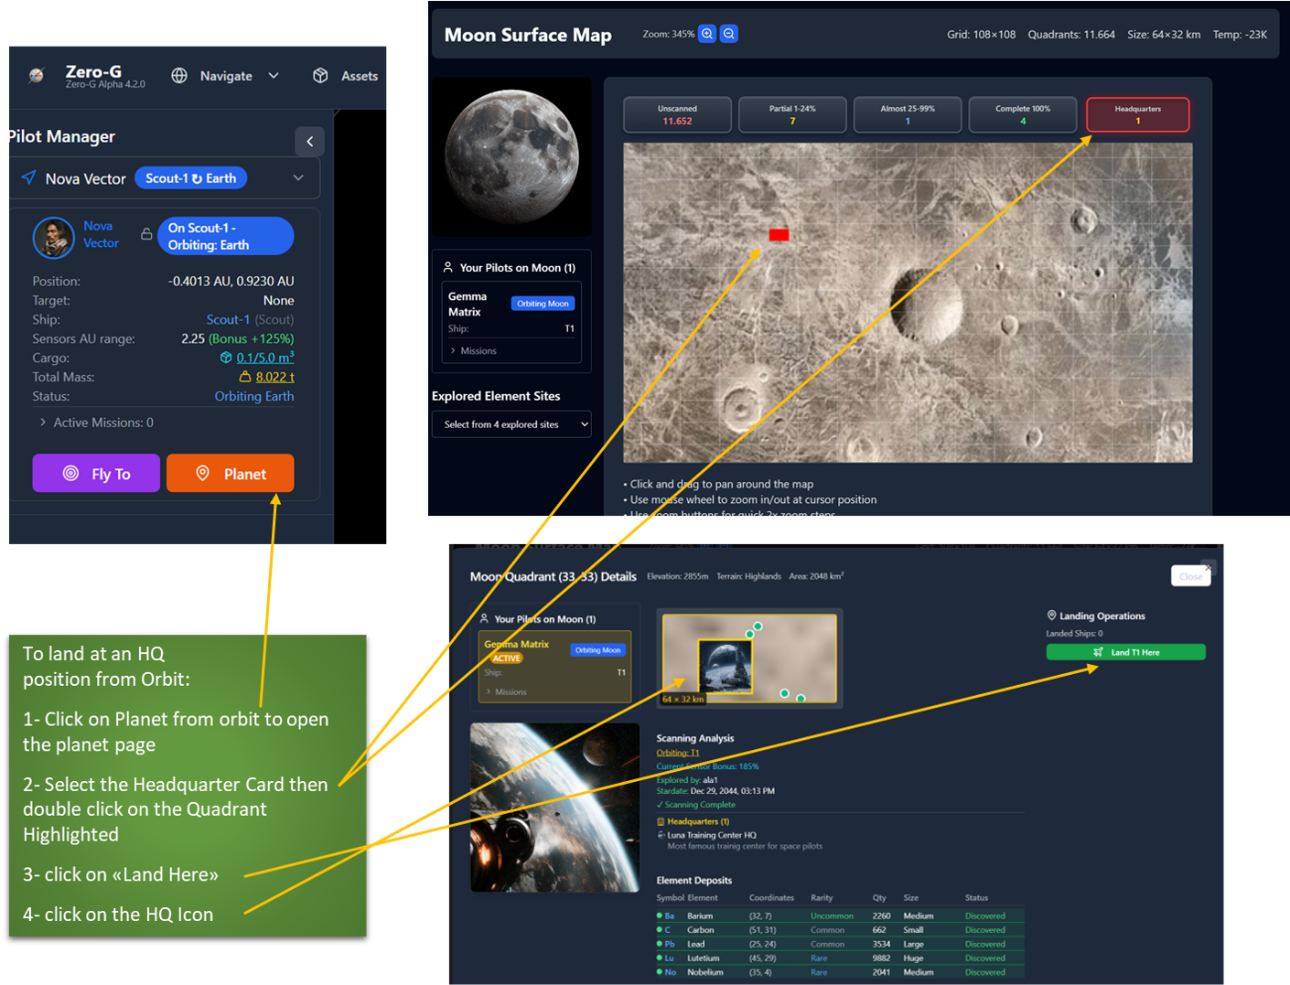Select the Unscanned filter card
Screen dimensions: 1290x985
pyautogui.click(x=677, y=114)
